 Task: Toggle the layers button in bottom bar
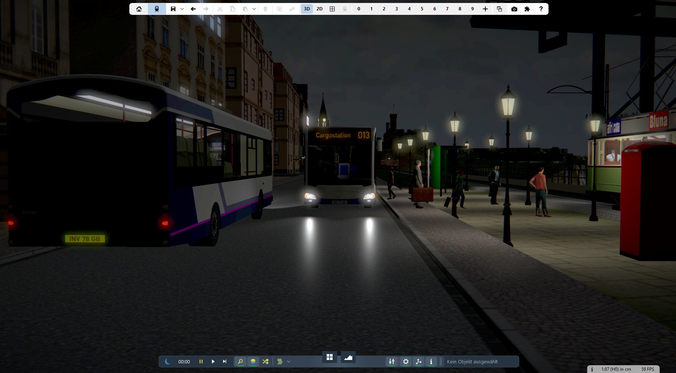(x=253, y=361)
